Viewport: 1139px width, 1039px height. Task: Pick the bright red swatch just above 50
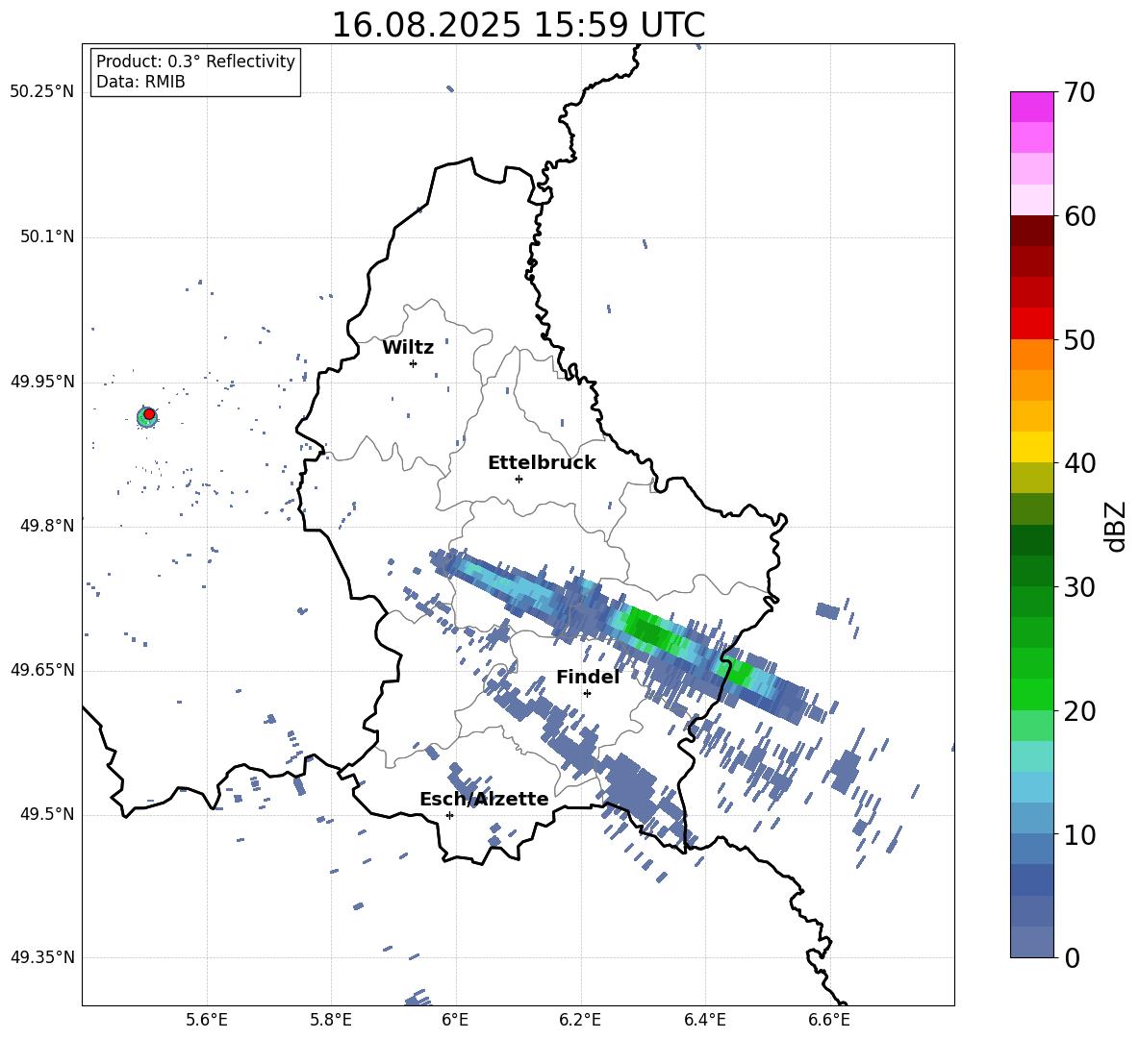click(1032, 324)
